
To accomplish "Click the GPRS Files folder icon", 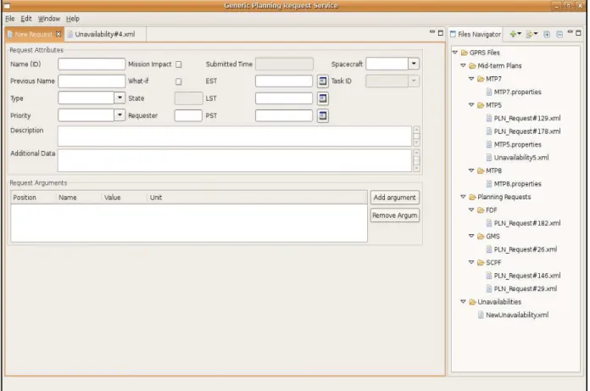I will pyautogui.click(x=465, y=53).
